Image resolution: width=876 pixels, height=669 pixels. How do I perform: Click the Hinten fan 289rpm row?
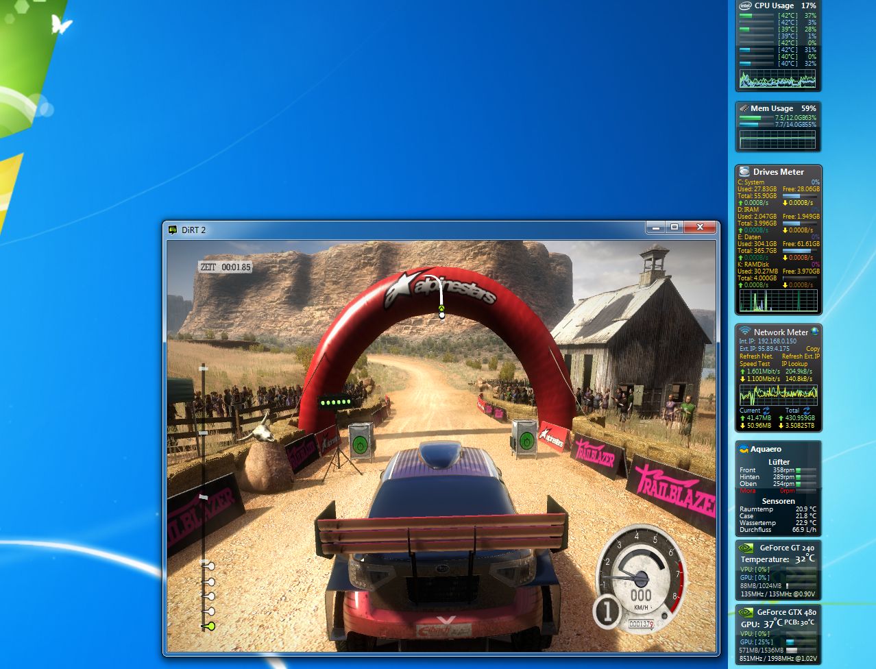(778, 477)
